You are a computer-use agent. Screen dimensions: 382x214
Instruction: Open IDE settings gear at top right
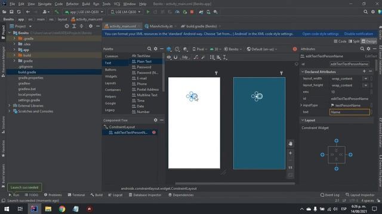click(373, 12)
